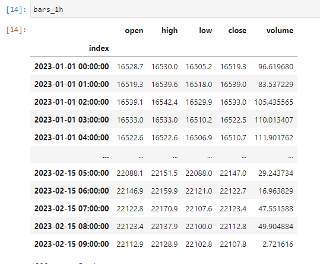
Task: Click low value 22107.6
Action: pyautogui.click(x=199, y=208)
